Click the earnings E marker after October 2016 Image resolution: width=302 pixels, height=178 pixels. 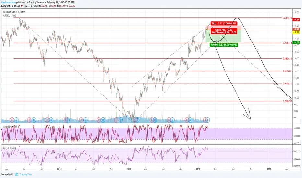(x=187, y=120)
